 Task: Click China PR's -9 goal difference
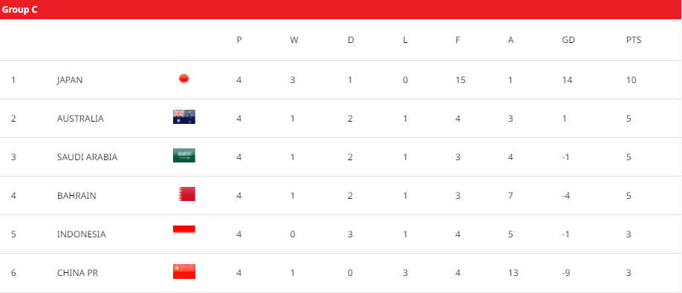tap(566, 273)
